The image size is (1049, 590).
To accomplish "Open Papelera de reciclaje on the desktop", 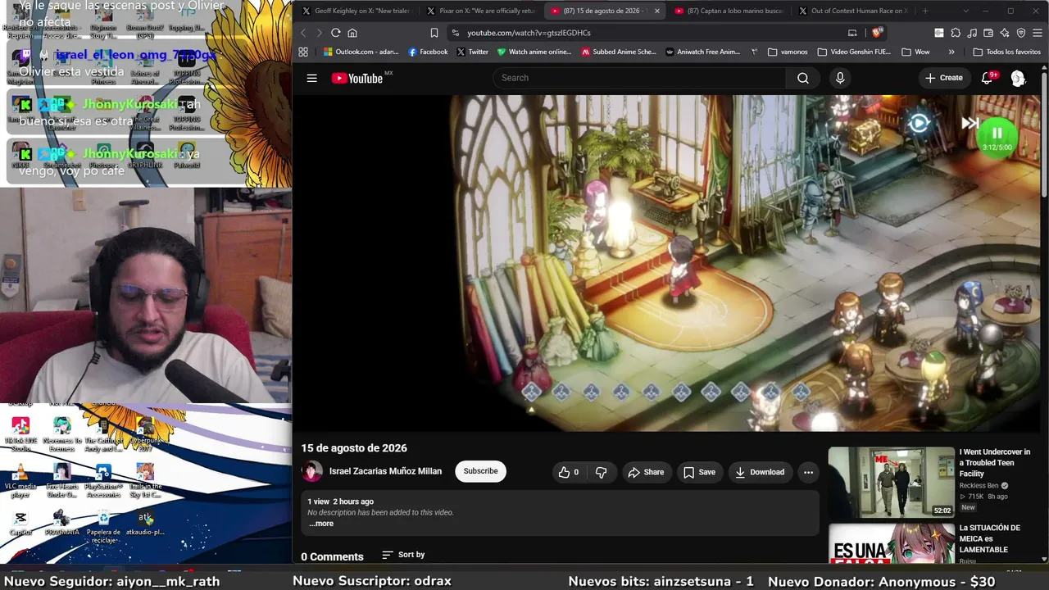I will click(x=104, y=526).
